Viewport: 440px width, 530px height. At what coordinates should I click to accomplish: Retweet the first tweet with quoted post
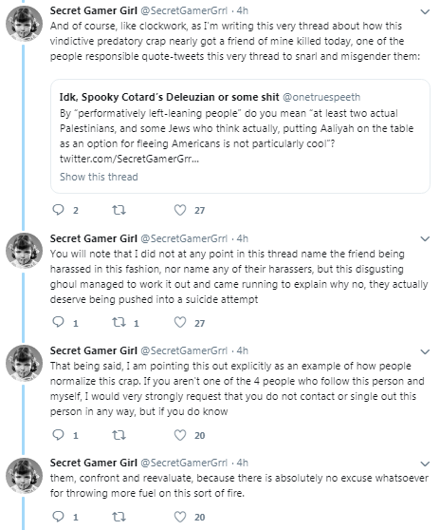[x=119, y=210]
